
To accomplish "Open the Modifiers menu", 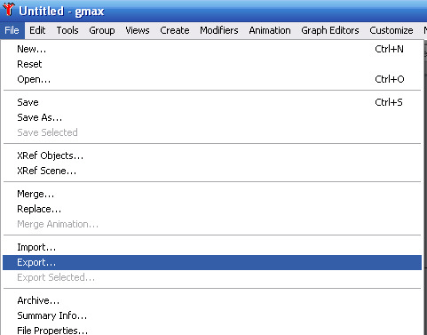I will tap(219, 30).
